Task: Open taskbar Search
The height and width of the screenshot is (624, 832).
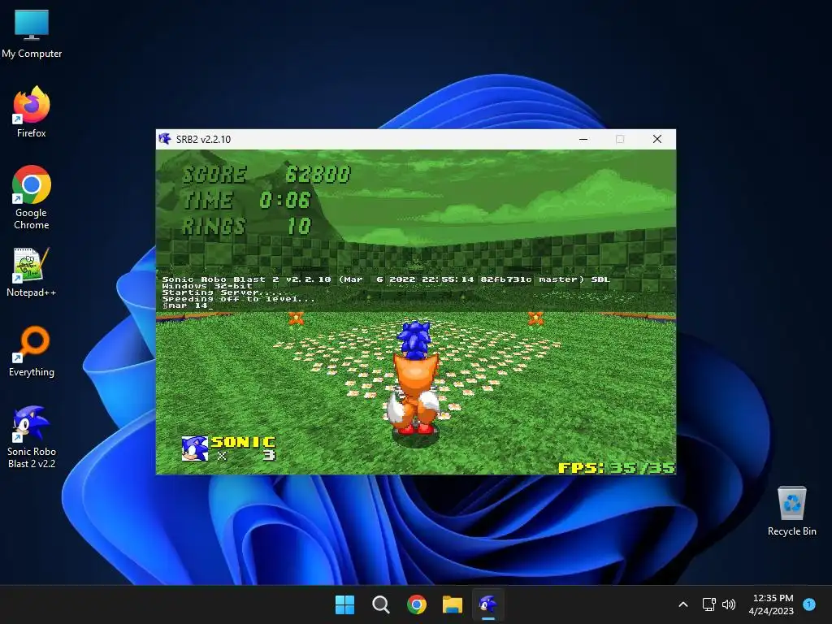Action: click(380, 604)
